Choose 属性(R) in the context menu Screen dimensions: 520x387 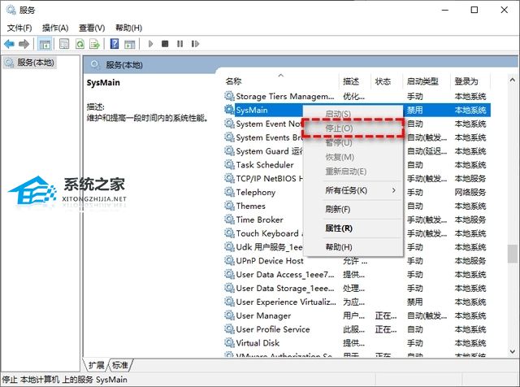353,228
